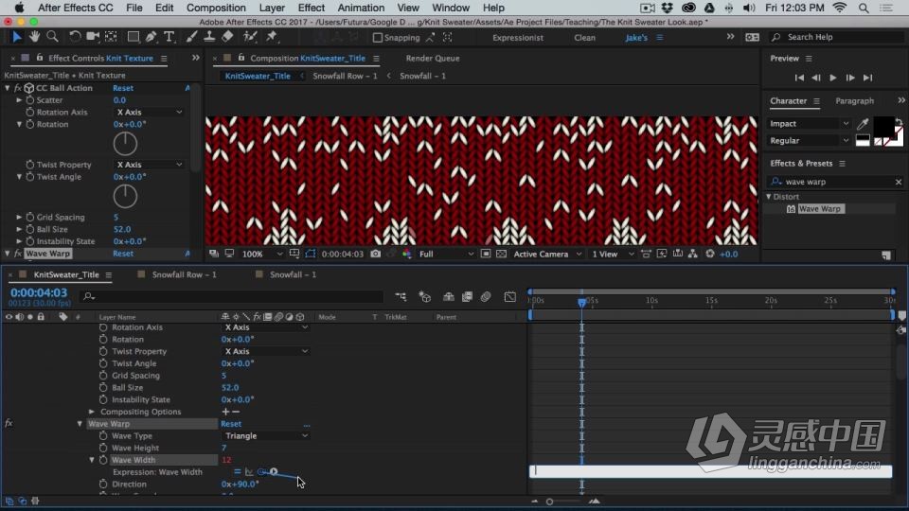Toggle Direction stopwatch in timeline
Screen dimensions: 909x511
pyautogui.click(x=103, y=485)
